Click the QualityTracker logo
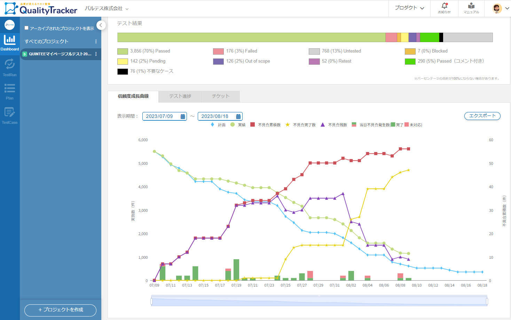This screenshot has width=511, height=320. (41, 9)
